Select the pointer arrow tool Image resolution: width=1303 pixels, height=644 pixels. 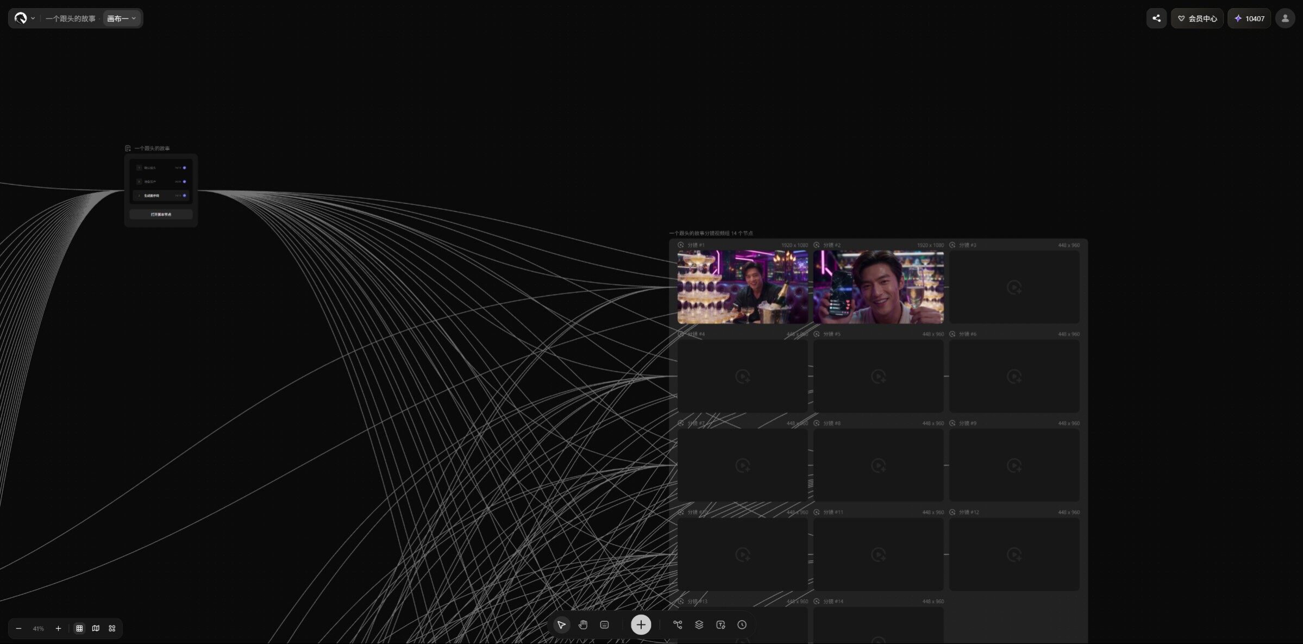pos(561,625)
